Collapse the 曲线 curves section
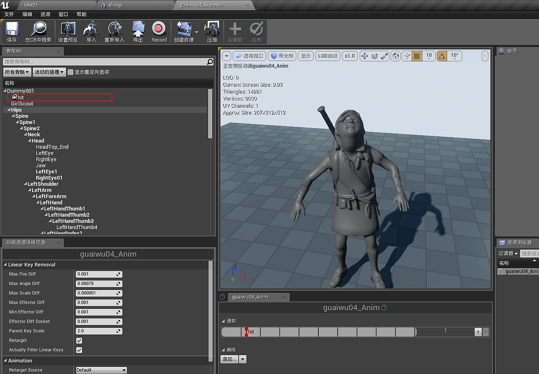539x374 pixels. tap(224, 350)
